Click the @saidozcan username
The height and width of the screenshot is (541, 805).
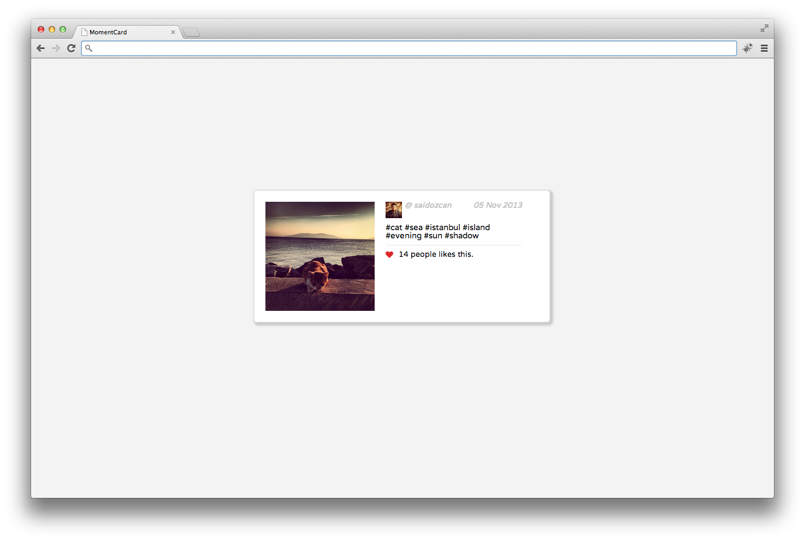point(429,205)
